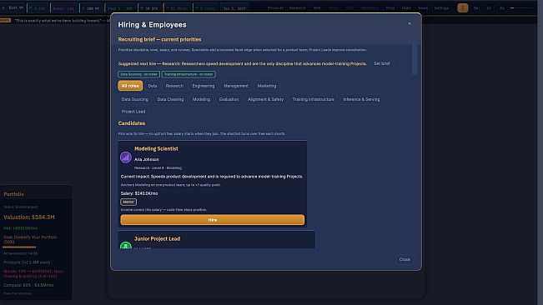Filter candidates by Data discipline
543x305 pixels.
coord(153,86)
